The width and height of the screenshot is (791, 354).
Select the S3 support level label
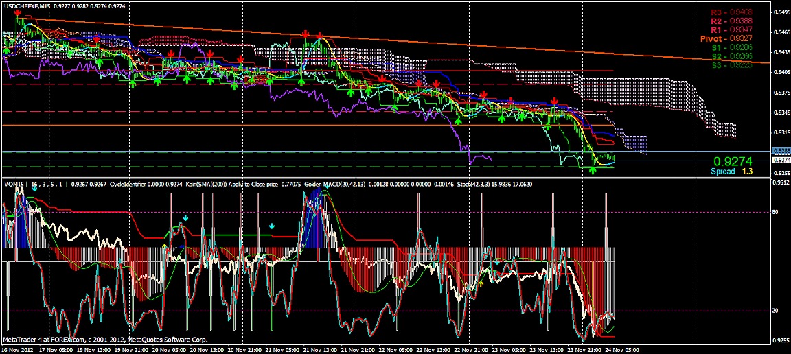coord(731,65)
